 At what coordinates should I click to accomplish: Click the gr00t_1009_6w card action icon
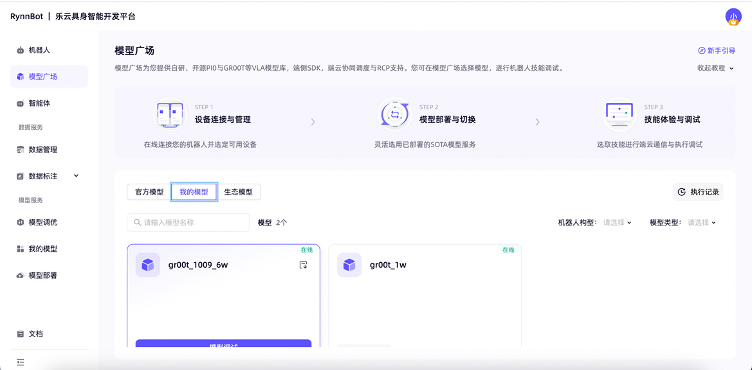[x=303, y=265]
